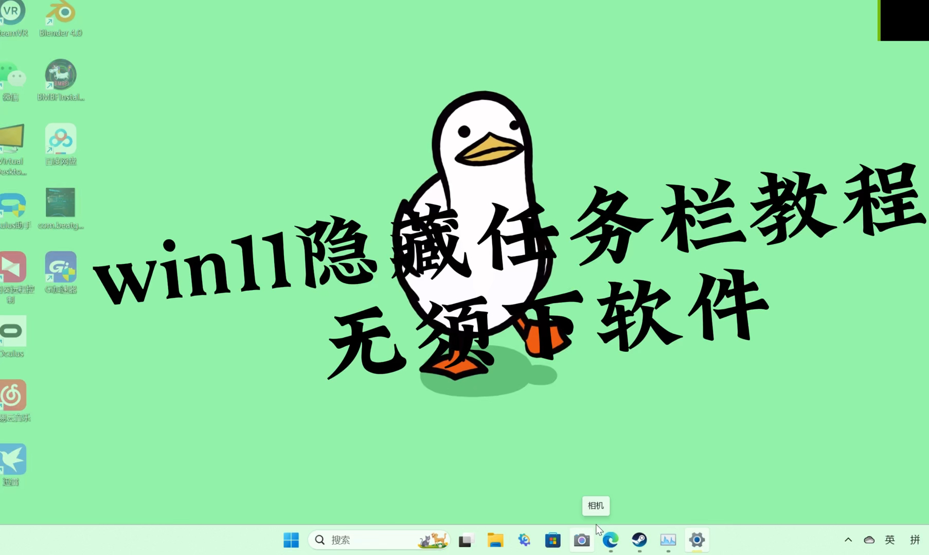Launch Steam from the taskbar
929x555 pixels.
[x=639, y=540]
